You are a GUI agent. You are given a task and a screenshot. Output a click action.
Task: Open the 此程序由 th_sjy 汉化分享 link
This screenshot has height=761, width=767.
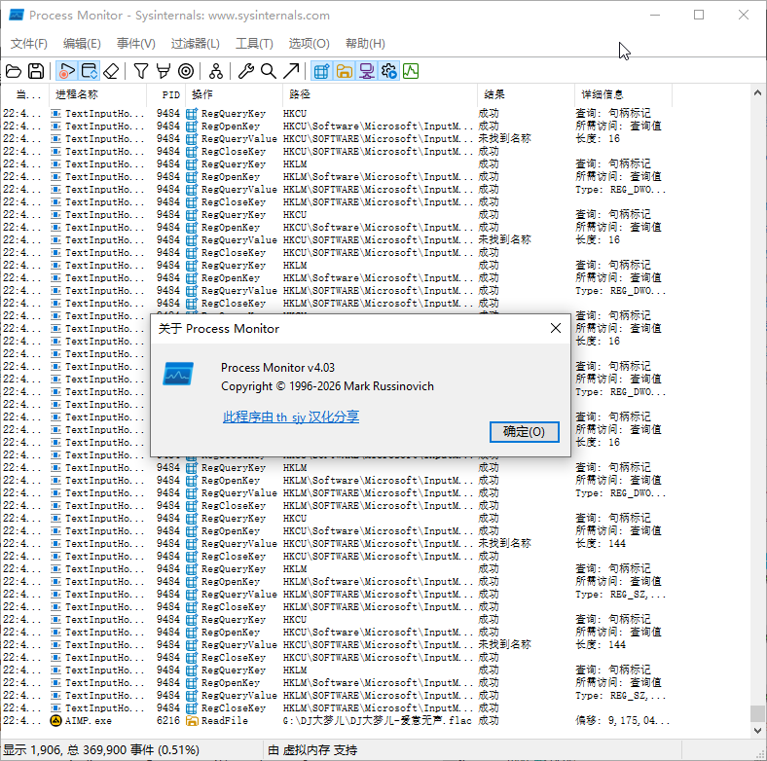pyautogui.click(x=291, y=417)
